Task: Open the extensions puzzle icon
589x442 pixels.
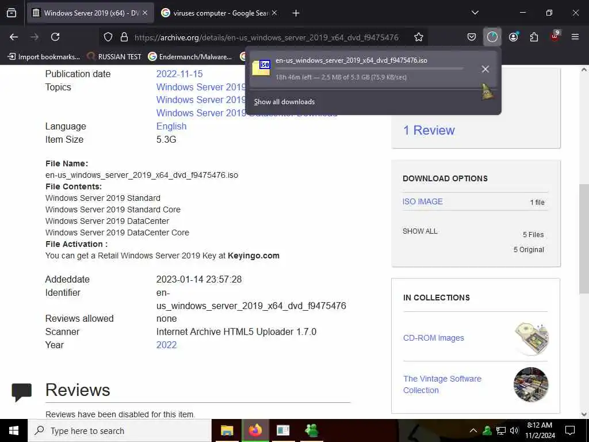Action: pyautogui.click(x=534, y=37)
